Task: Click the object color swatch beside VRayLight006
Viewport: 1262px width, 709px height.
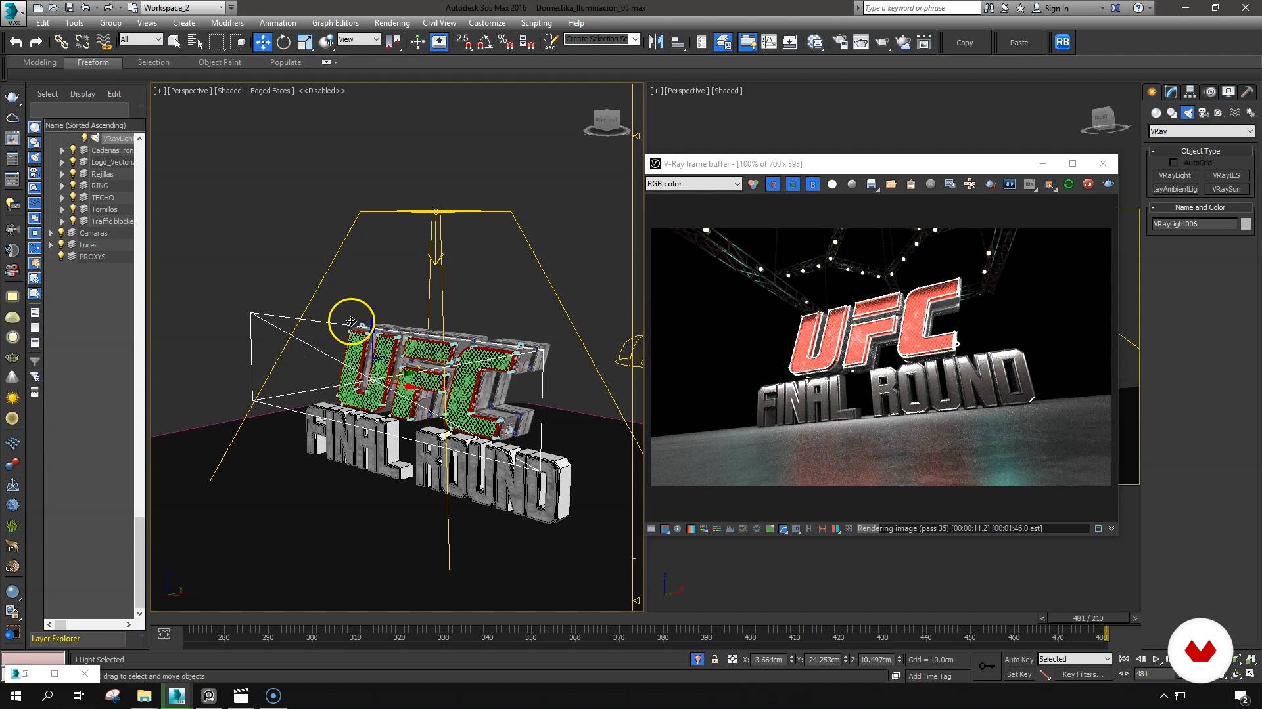Action: [1246, 224]
